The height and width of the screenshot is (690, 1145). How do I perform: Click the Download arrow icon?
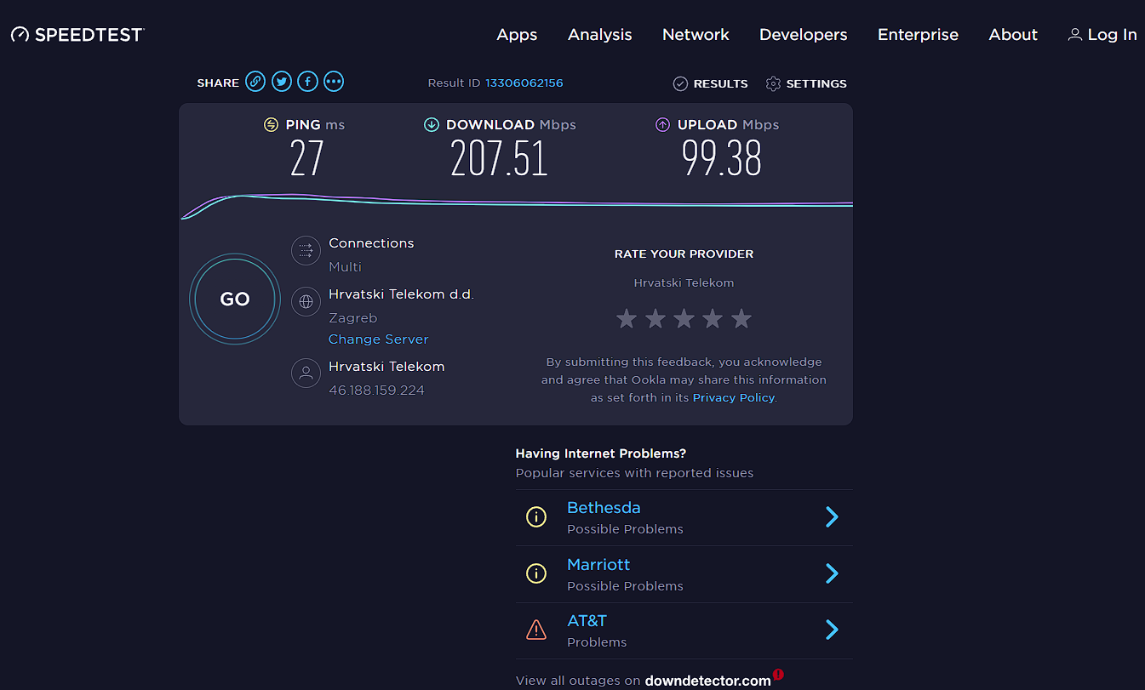pos(432,125)
